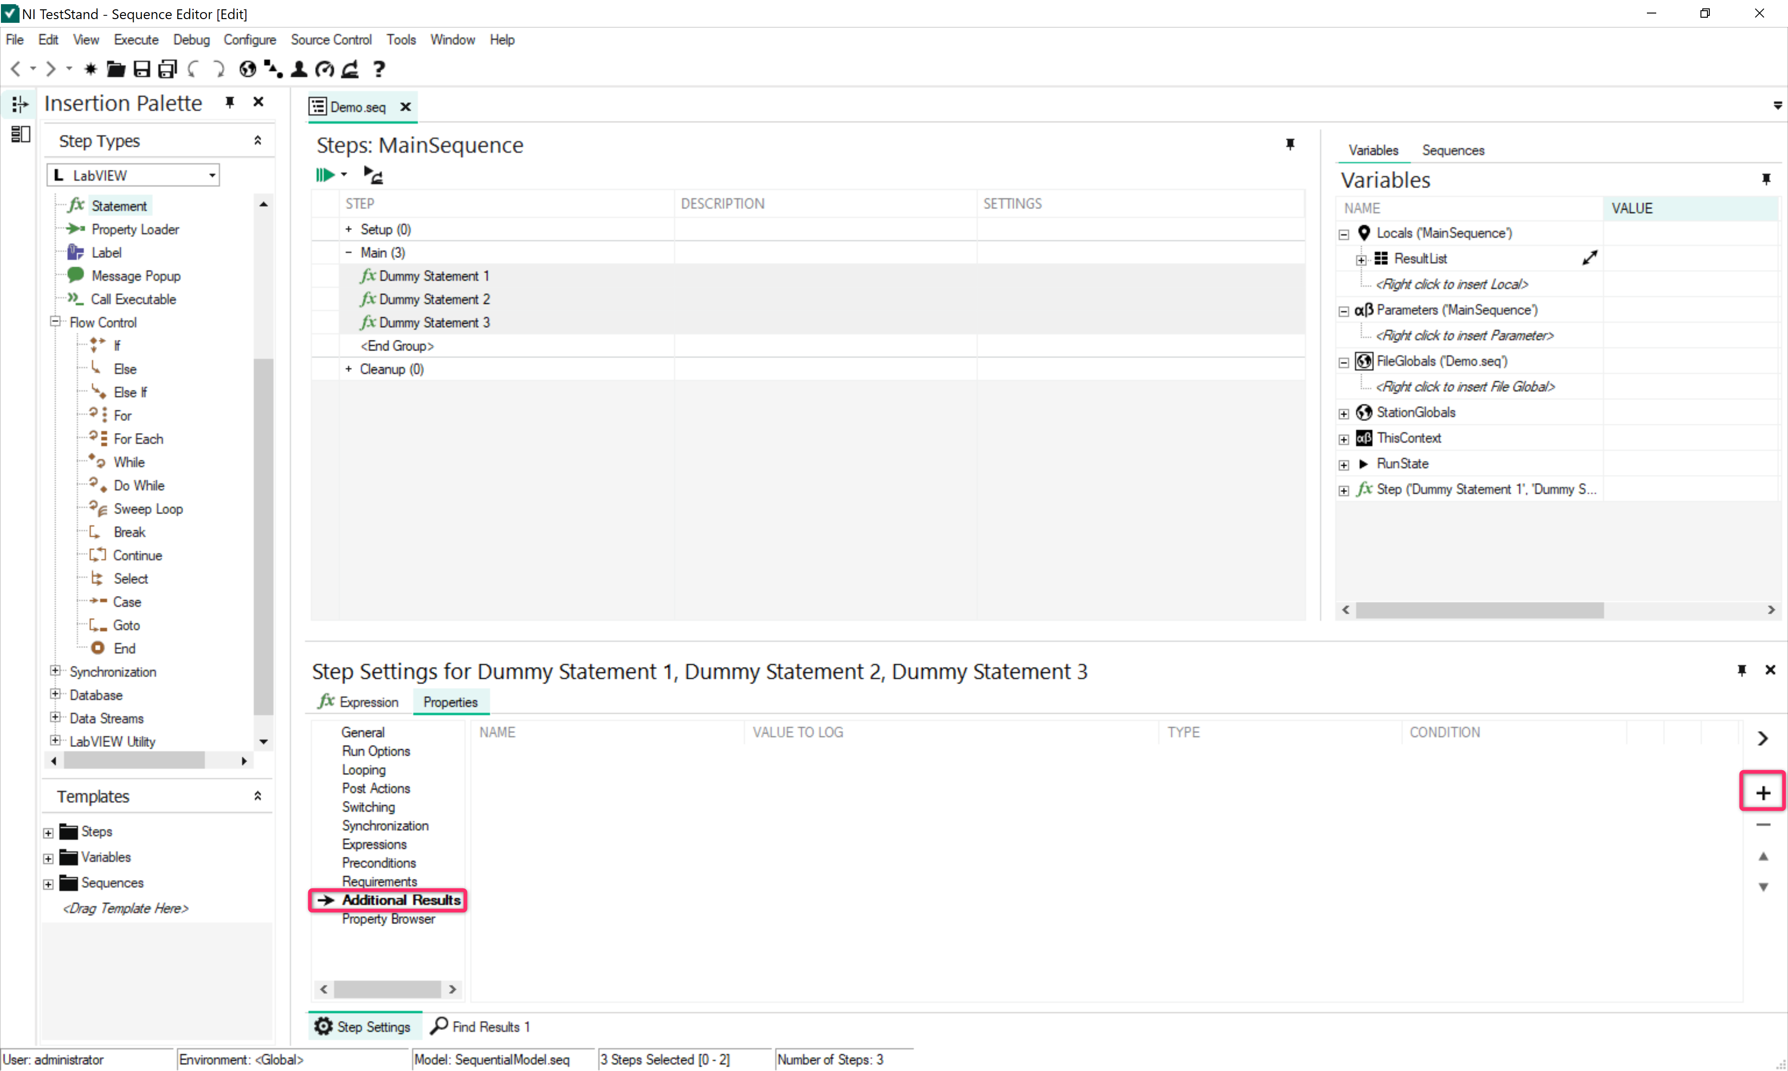
Task: Click the Help question mark icon
Action: pos(379,69)
